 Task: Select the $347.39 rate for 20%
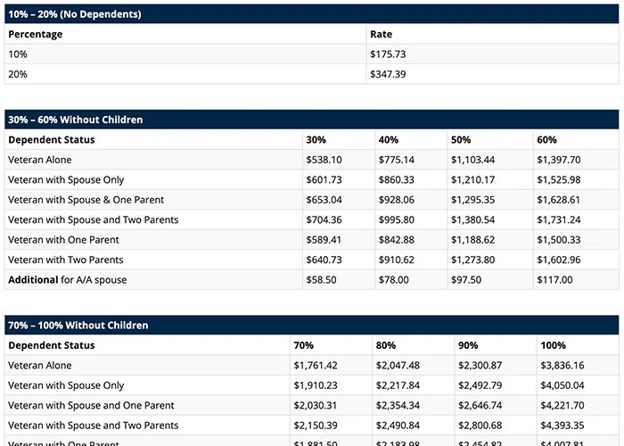point(389,75)
